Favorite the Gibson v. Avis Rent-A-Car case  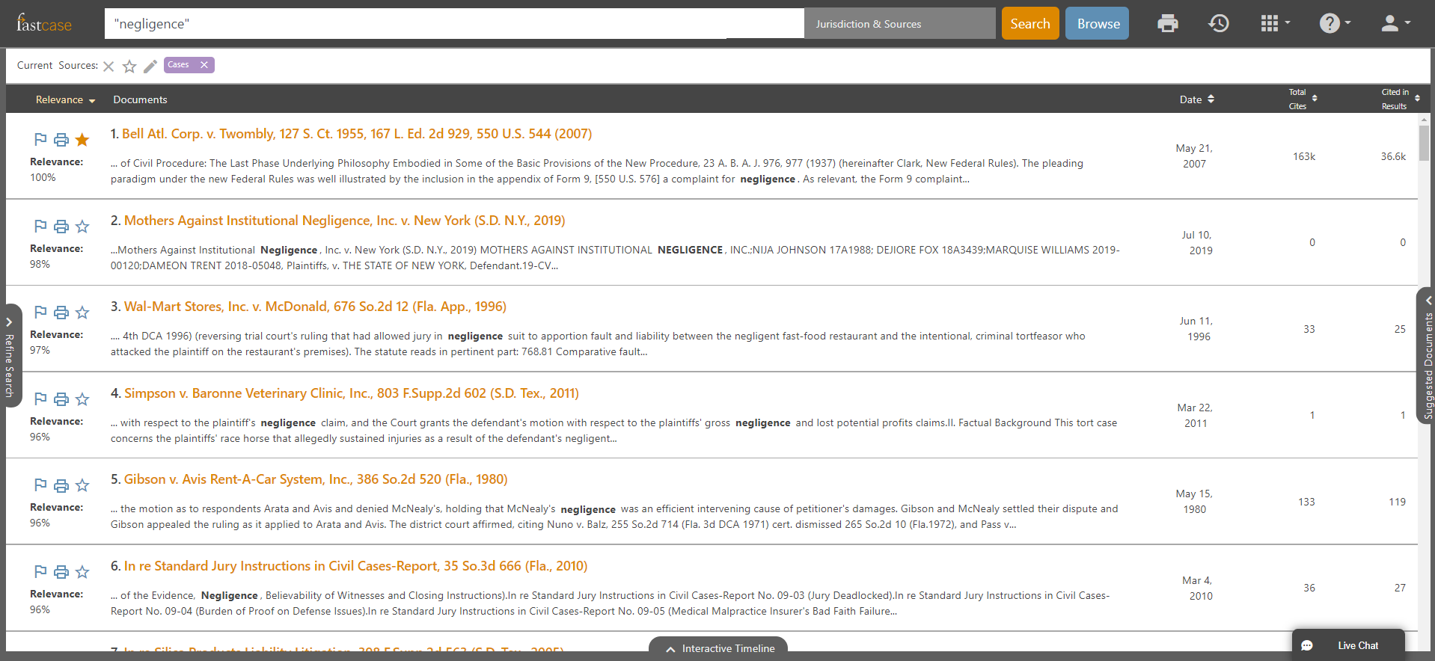82,485
